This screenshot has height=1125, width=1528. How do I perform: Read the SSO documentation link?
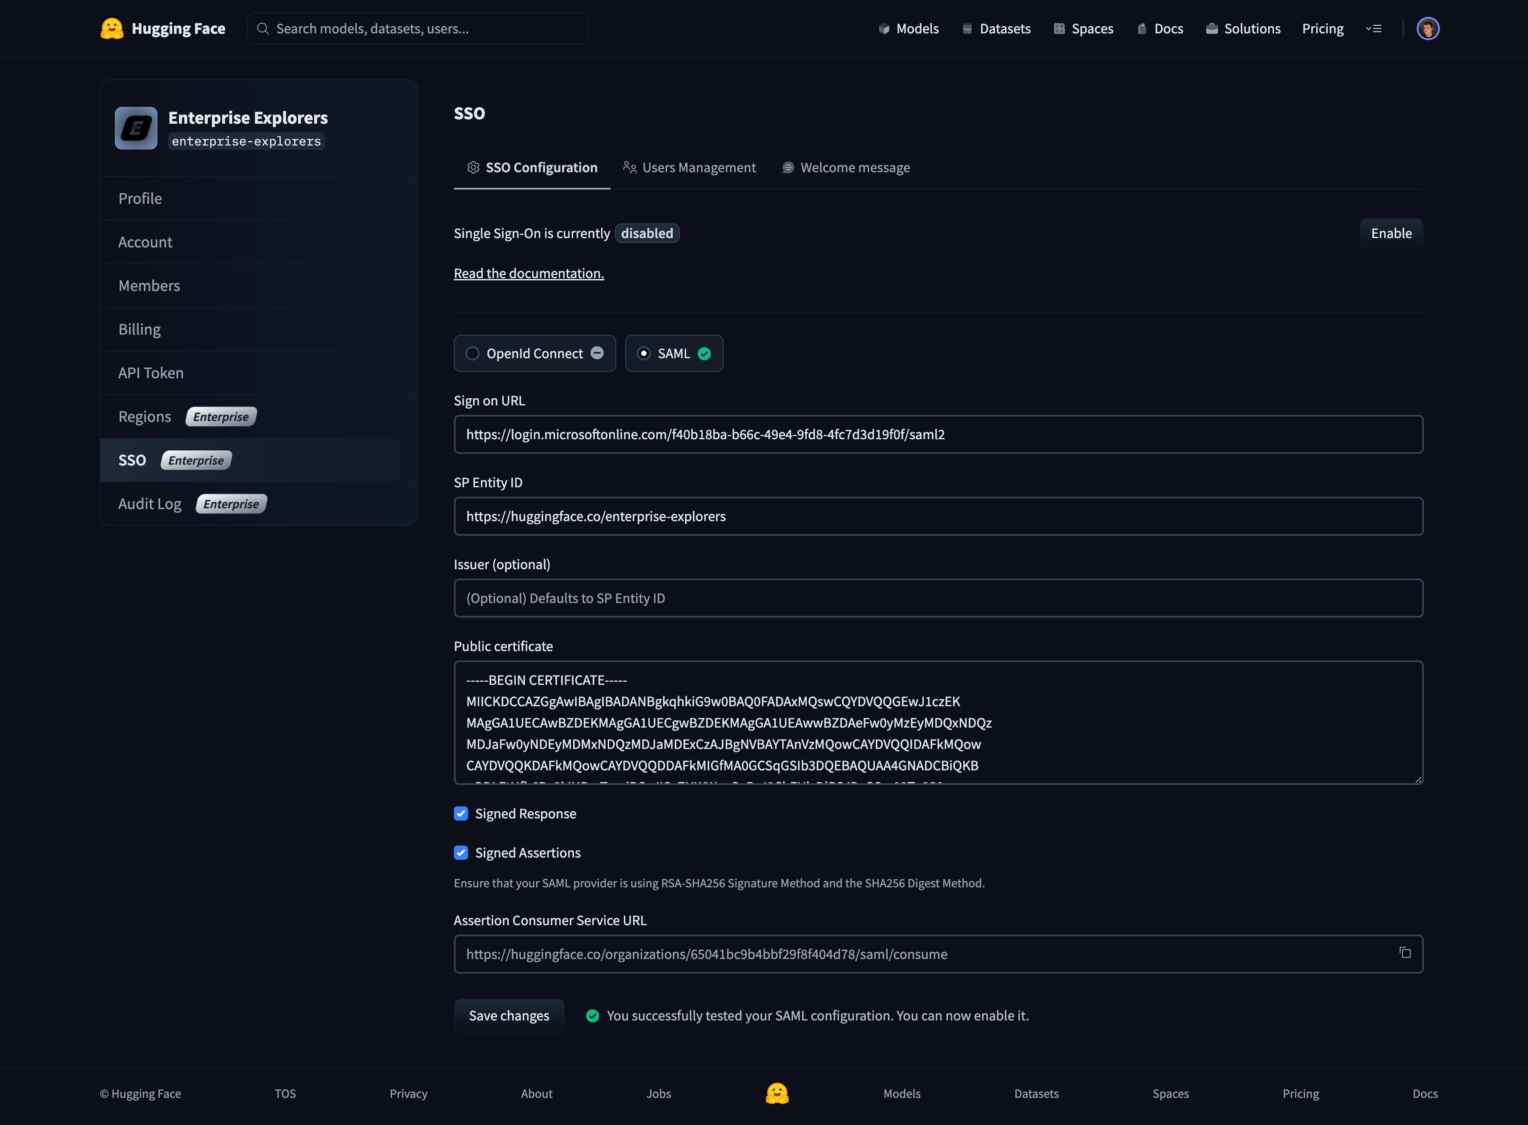(529, 272)
